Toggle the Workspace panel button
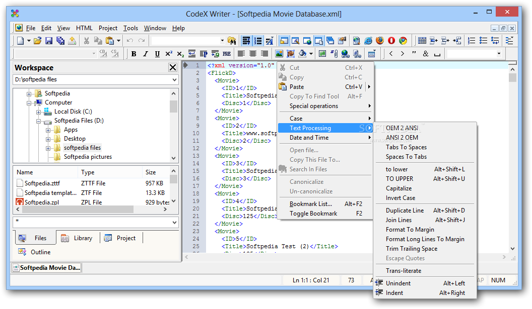Screen dimensions: 532x309 pos(284,41)
